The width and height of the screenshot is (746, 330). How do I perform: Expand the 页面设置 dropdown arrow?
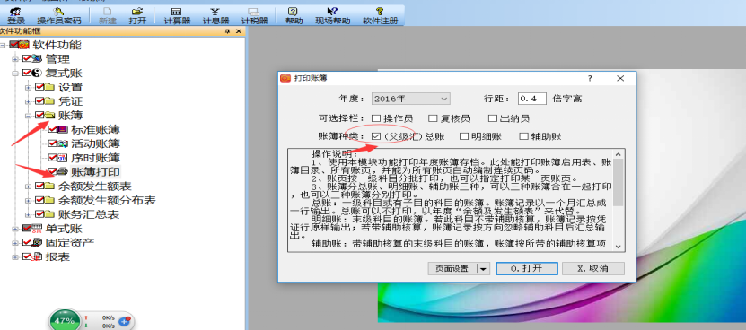coord(483,269)
